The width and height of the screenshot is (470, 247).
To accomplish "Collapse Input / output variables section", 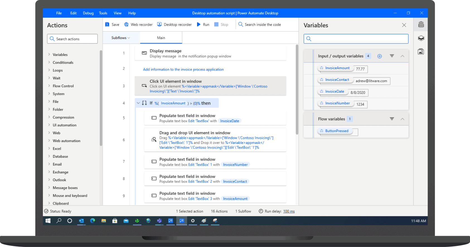I will pos(402,56).
